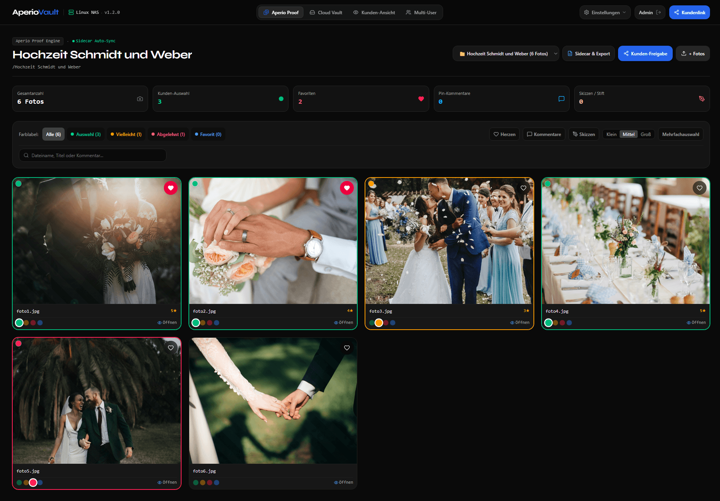This screenshot has width=720, height=501.
Task: Filter by Vielleicht (1) label
Action: point(126,134)
